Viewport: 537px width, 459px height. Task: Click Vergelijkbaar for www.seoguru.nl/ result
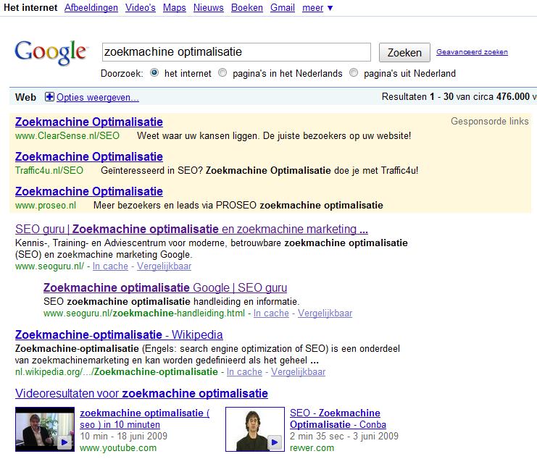point(164,266)
